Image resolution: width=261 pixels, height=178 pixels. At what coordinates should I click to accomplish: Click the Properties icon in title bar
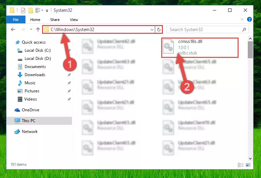click(23, 10)
